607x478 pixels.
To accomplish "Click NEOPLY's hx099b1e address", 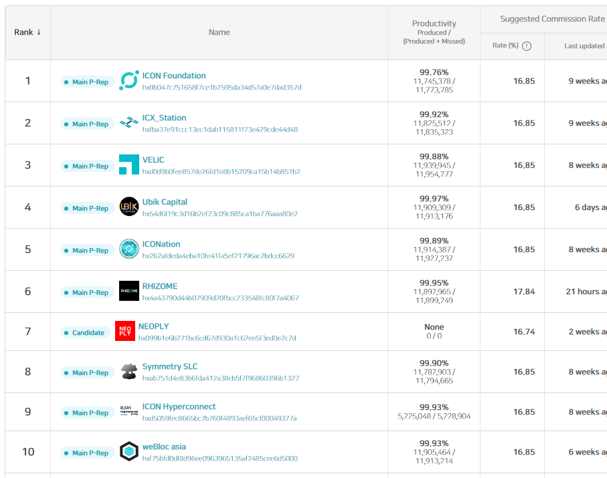I will [x=218, y=338].
